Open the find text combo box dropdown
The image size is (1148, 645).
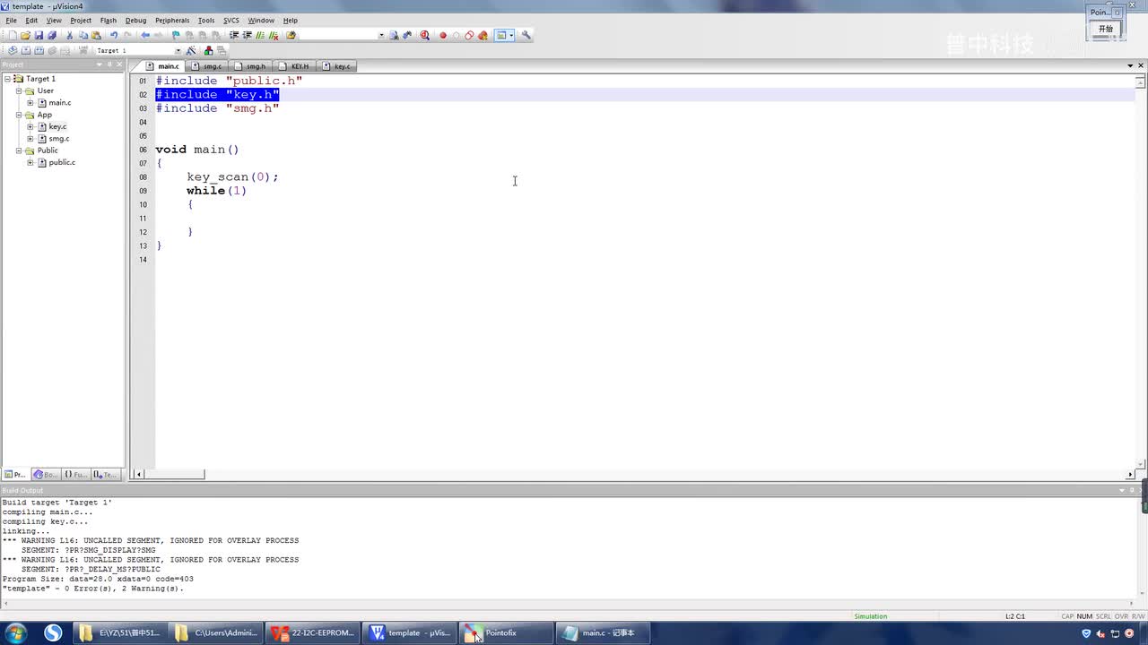pyautogui.click(x=381, y=36)
